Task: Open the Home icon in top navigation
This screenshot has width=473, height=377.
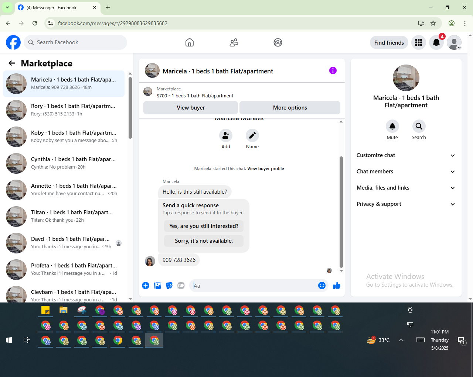Action: point(190,42)
